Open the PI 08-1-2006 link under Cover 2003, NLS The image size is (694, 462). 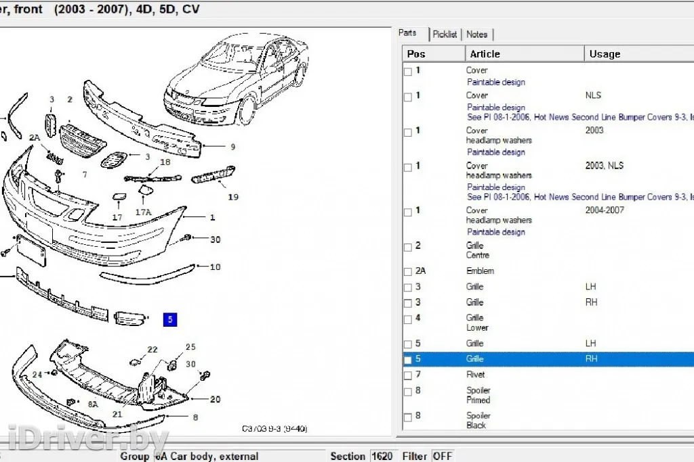pos(580,197)
